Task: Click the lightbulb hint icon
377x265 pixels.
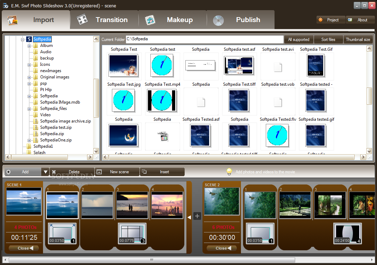Action: [x=229, y=172]
